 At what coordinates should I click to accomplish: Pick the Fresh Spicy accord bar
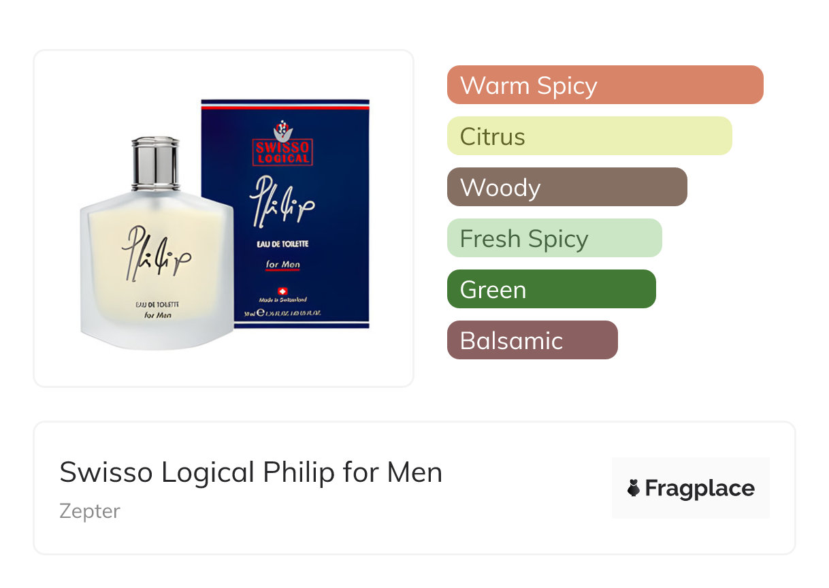[555, 238]
